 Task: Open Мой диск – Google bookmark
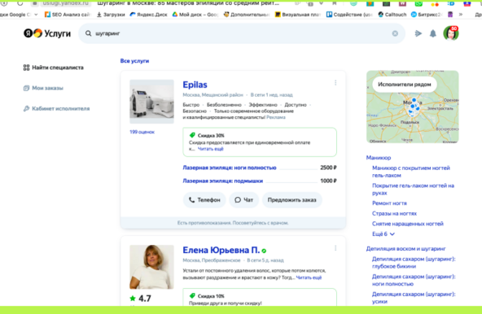[x=195, y=15]
